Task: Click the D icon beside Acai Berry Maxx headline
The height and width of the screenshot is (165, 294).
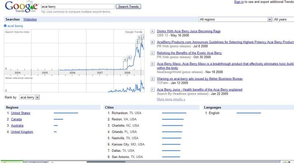Action: (x=153, y=64)
